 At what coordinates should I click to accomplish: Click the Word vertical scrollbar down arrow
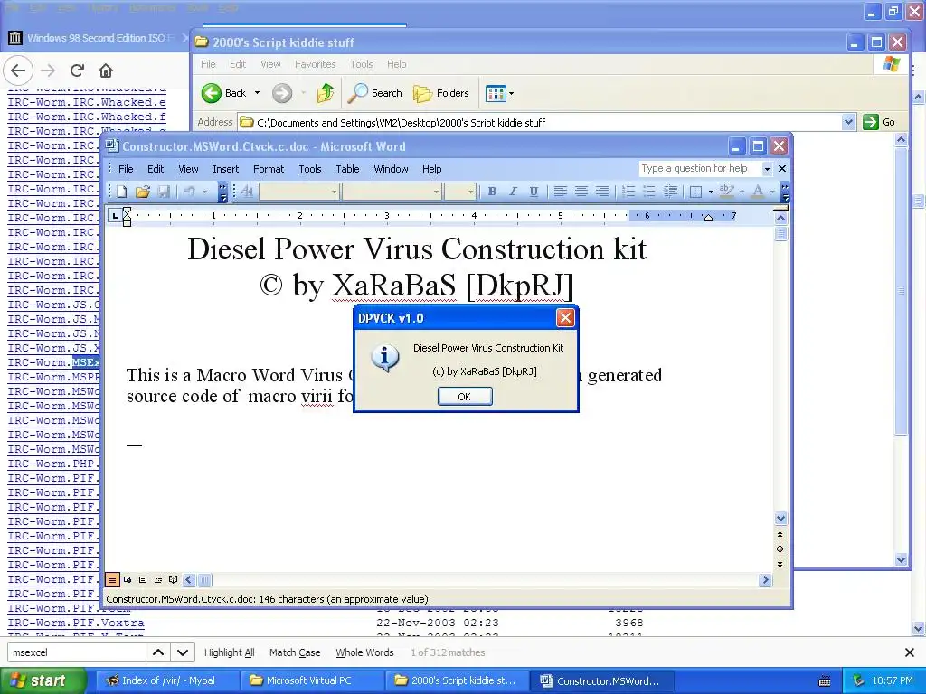780,519
